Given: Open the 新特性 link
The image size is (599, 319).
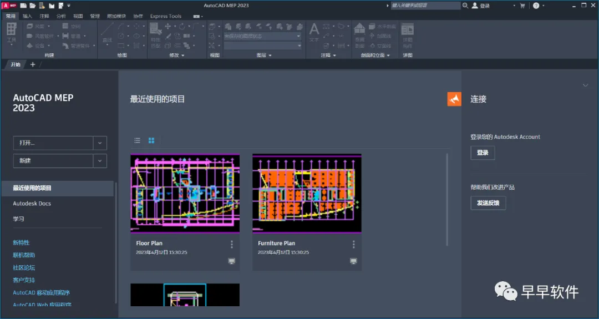Looking at the screenshot, I should (21, 242).
